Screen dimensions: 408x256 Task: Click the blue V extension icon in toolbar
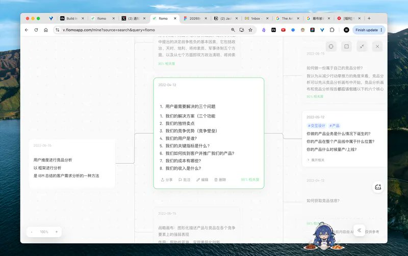point(322,30)
